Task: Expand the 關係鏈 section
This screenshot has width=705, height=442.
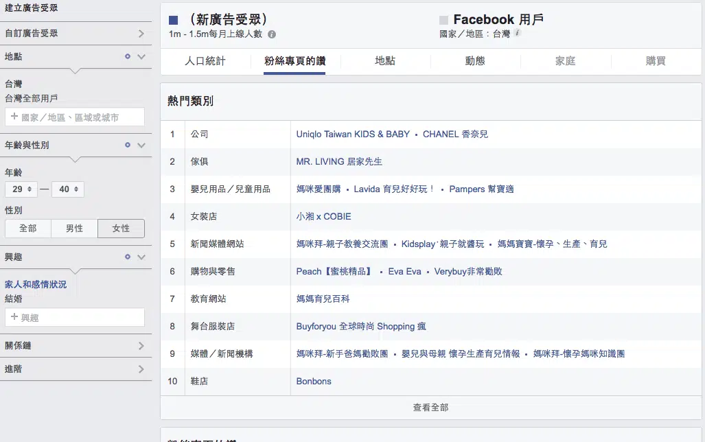Action: (x=141, y=346)
